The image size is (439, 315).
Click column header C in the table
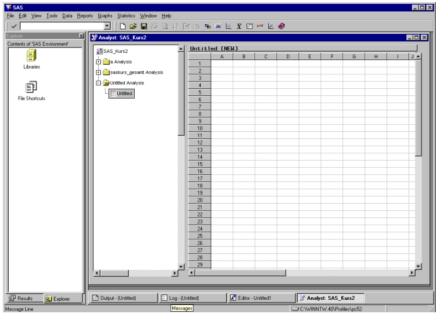coord(266,57)
